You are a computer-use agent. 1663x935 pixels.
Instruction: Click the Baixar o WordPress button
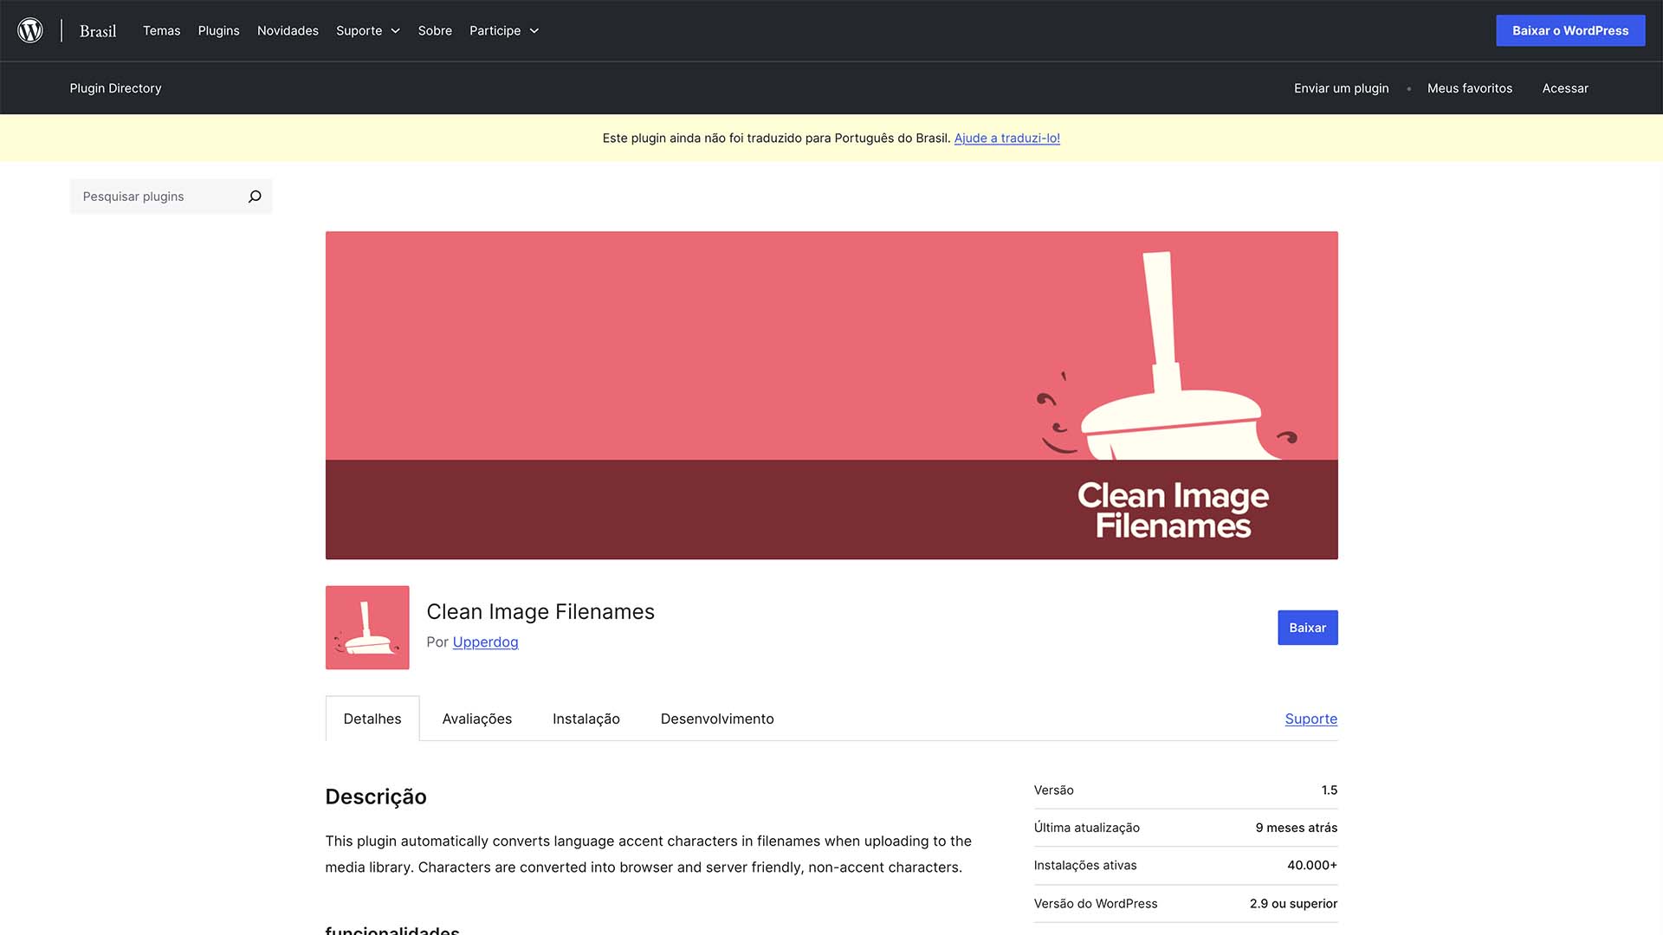coord(1570,30)
